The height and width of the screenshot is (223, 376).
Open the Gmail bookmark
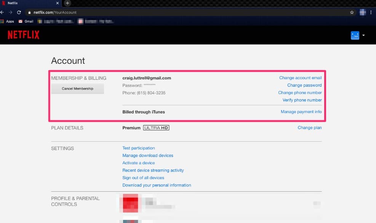pos(26,21)
